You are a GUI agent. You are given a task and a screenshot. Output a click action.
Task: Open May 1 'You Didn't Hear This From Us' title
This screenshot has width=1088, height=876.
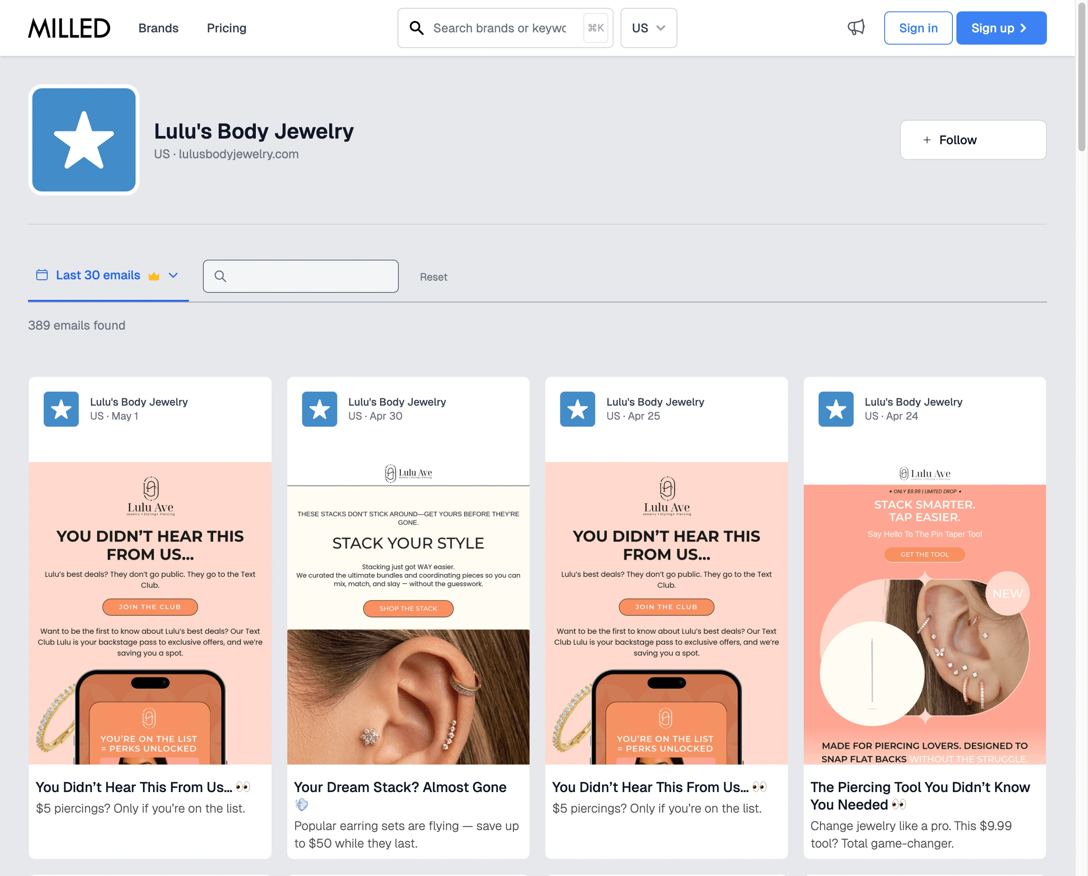point(143,787)
